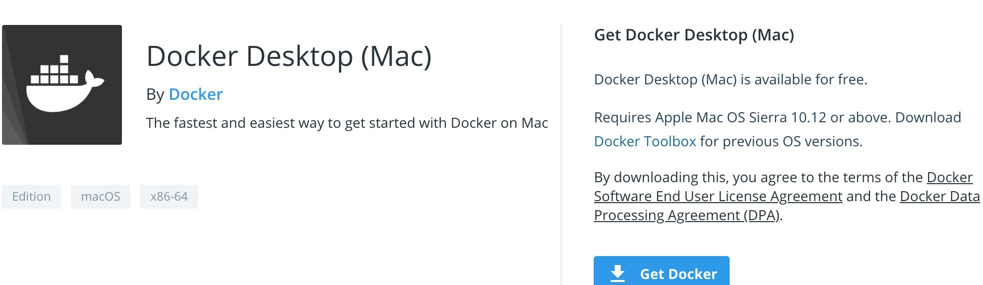The height and width of the screenshot is (285, 983).
Task: Select the Edition tag
Action: click(x=31, y=197)
